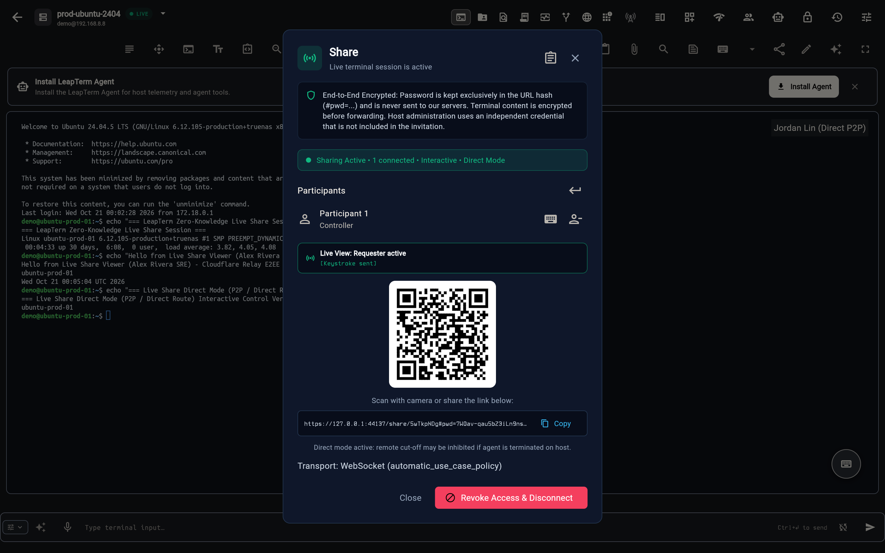Open the notes document icon in toolbar
This screenshot has height=553, width=885.
pos(693,49)
